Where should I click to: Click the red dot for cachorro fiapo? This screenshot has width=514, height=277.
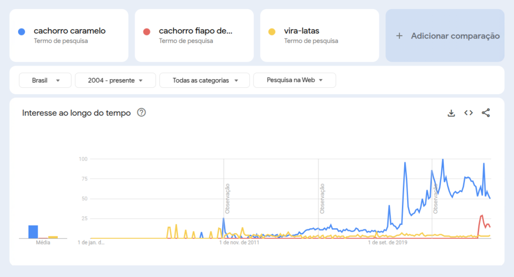[x=147, y=32]
